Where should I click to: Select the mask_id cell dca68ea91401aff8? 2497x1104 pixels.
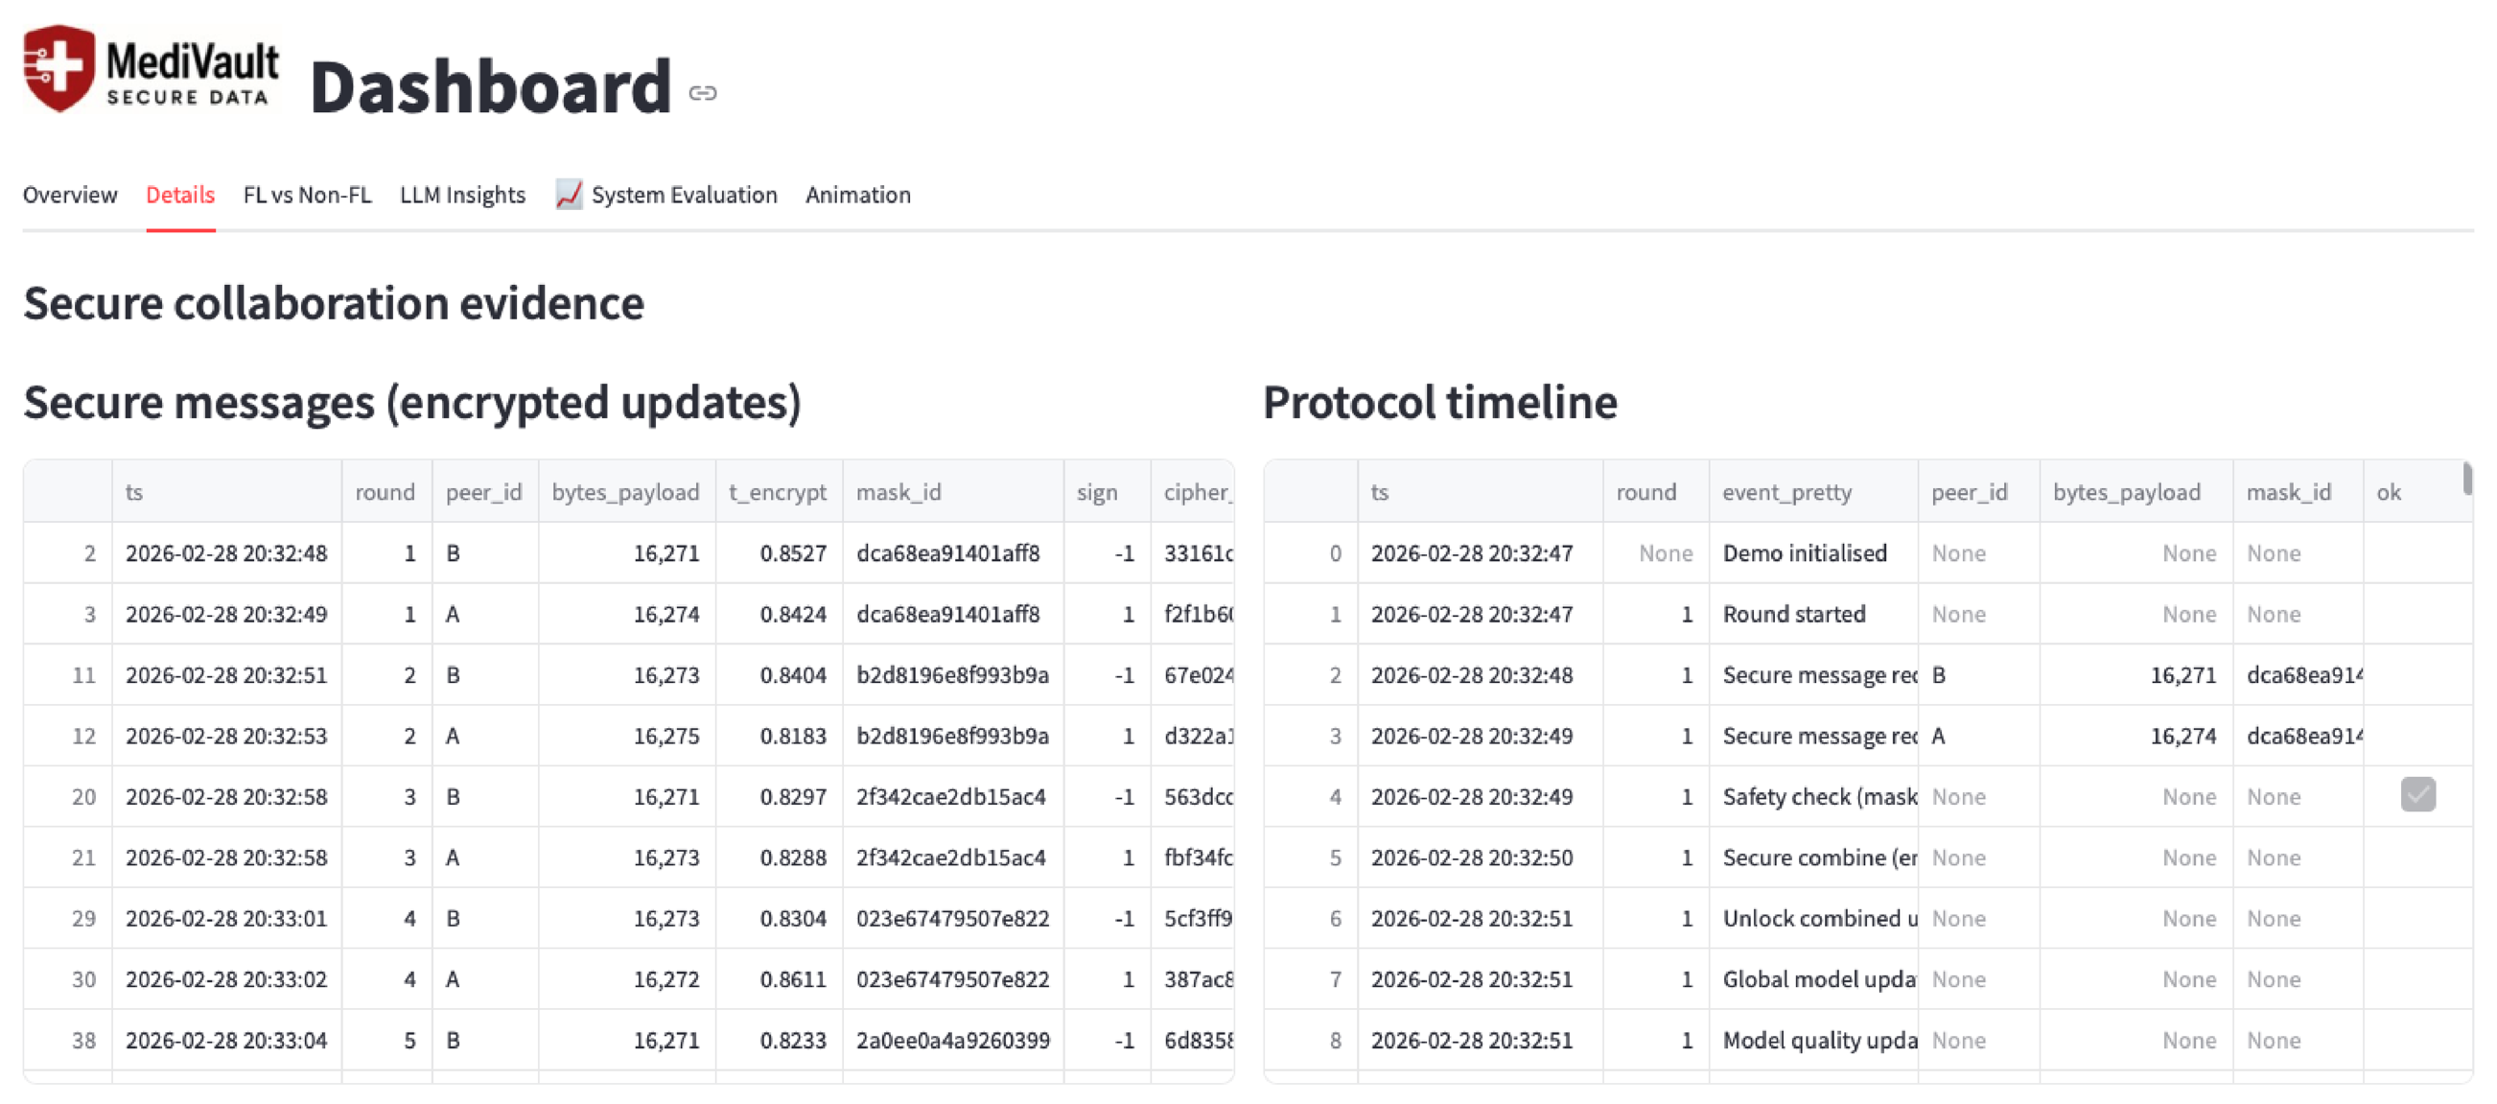(x=947, y=552)
